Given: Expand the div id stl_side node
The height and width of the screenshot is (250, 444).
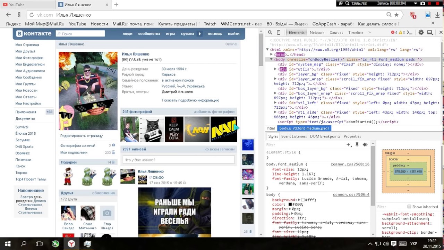Looking at the screenshot, I should [275, 112].
